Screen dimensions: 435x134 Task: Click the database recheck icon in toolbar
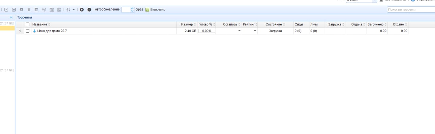pyautogui.click(x=36, y=9)
